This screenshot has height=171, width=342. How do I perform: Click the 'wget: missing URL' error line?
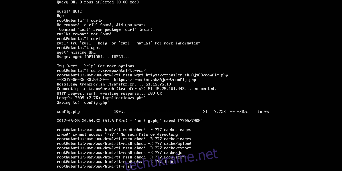coord(76,52)
